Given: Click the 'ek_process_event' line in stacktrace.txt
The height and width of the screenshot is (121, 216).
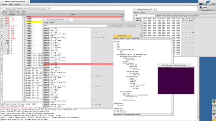Looking at the screenshot, I should pos(126,92).
